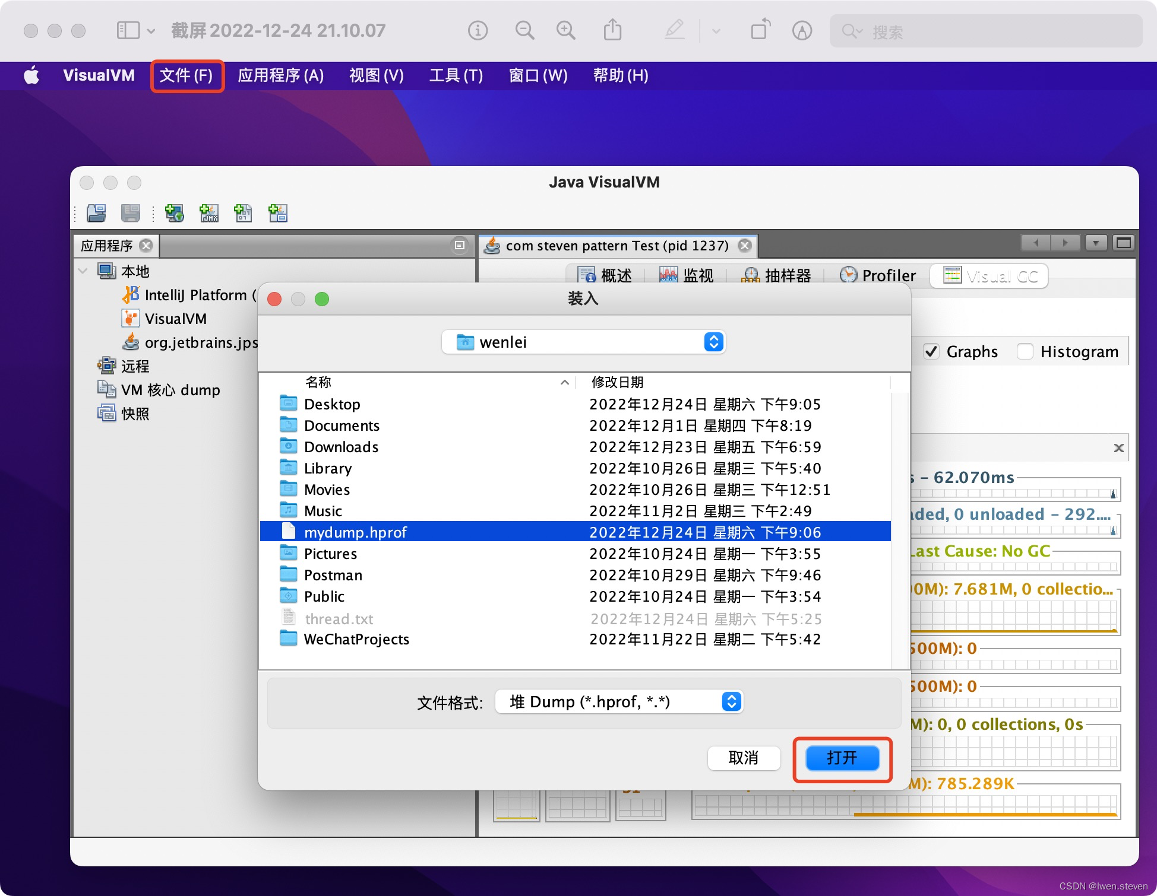
Task: Open the wenlei folder dropdown
Action: (584, 342)
